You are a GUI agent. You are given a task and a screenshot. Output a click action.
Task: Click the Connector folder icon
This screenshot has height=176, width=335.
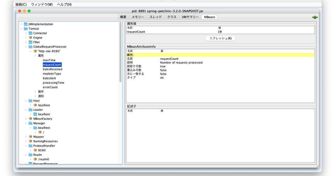click(x=30, y=33)
